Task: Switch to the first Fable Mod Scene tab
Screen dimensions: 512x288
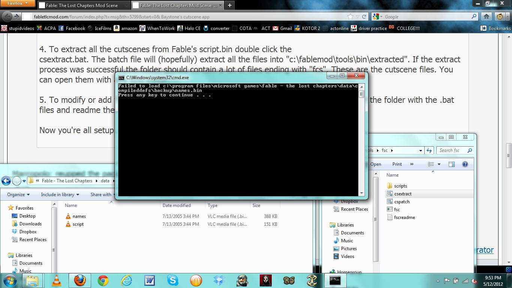Action: pyautogui.click(x=82, y=6)
